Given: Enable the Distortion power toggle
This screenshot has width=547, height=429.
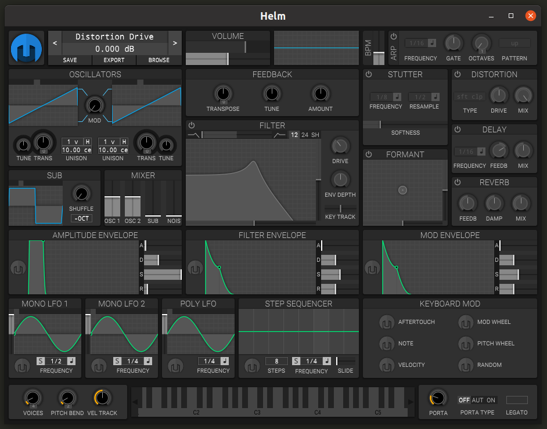Looking at the screenshot, I should coord(458,74).
